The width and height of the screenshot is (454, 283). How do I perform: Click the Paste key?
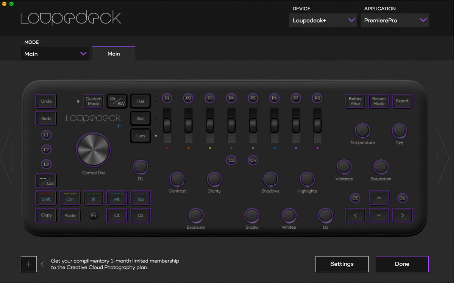click(x=70, y=215)
